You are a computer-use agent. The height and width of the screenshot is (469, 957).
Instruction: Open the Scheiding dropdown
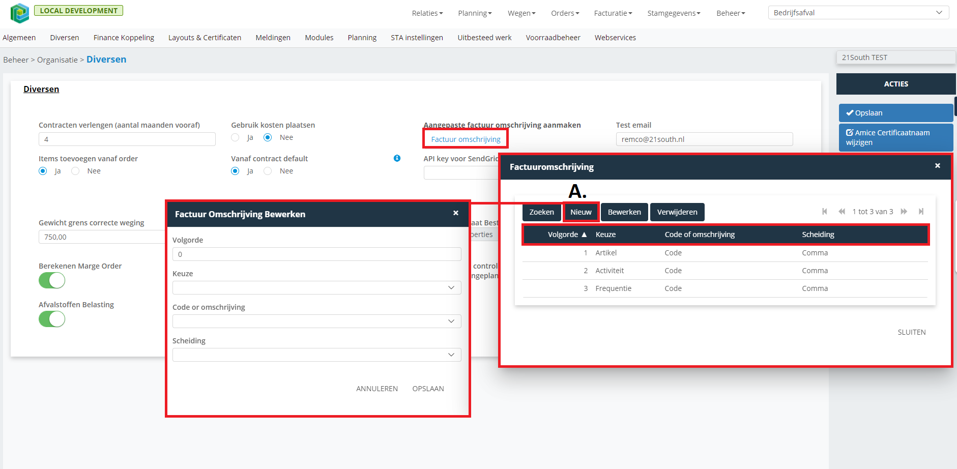click(x=317, y=355)
